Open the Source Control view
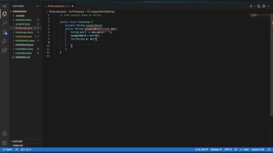Image resolution: width=273 pixels, height=153 pixels. click(5, 32)
